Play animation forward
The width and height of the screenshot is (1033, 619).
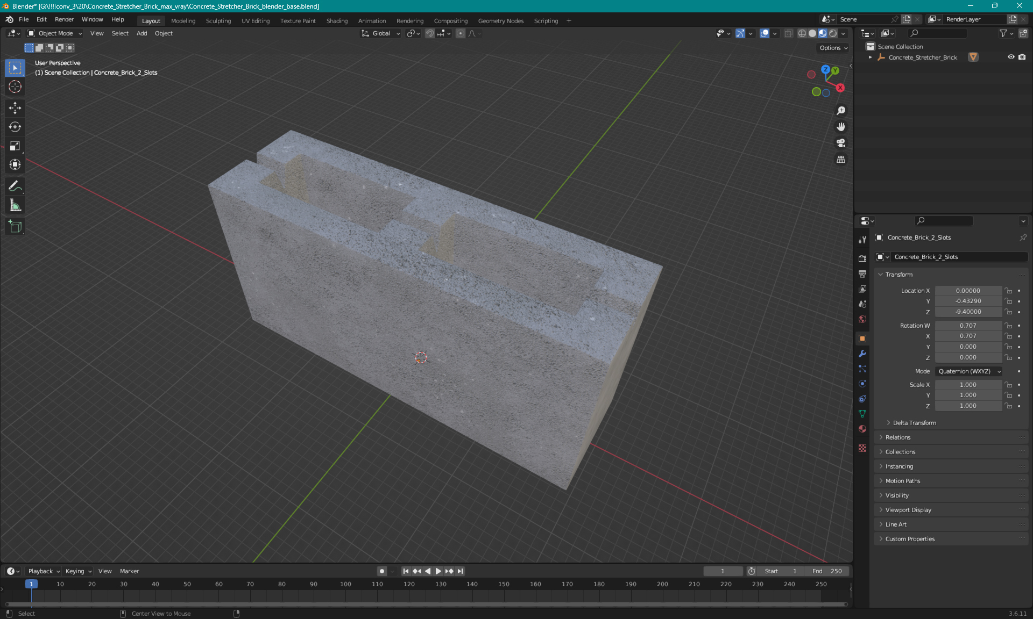(x=438, y=571)
